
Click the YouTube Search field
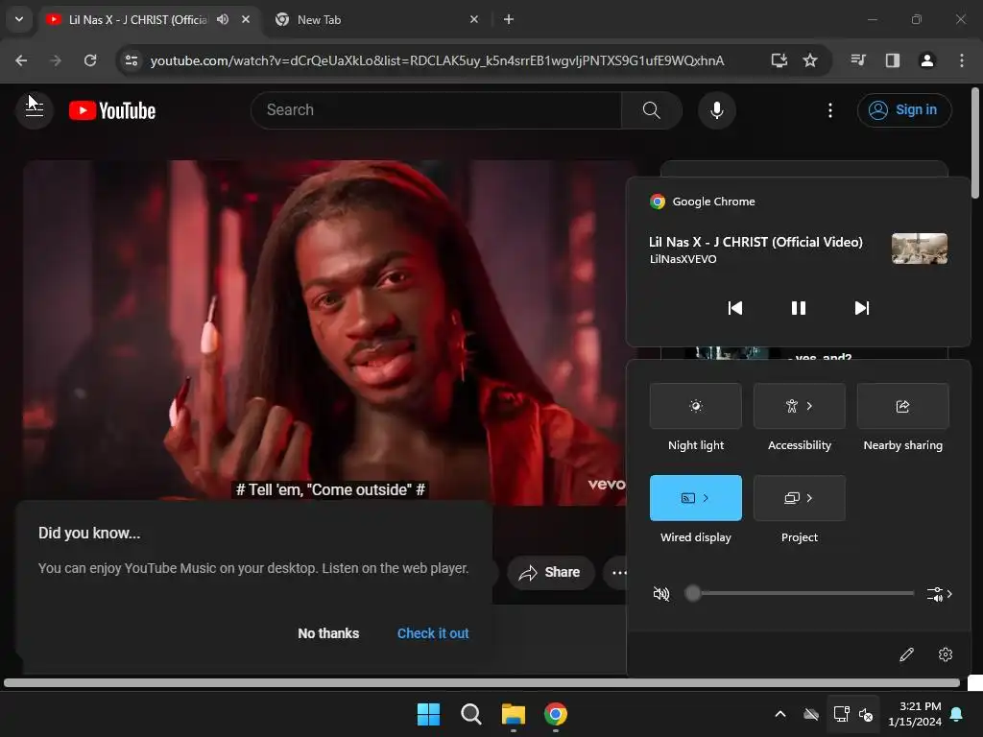tap(437, 110)
